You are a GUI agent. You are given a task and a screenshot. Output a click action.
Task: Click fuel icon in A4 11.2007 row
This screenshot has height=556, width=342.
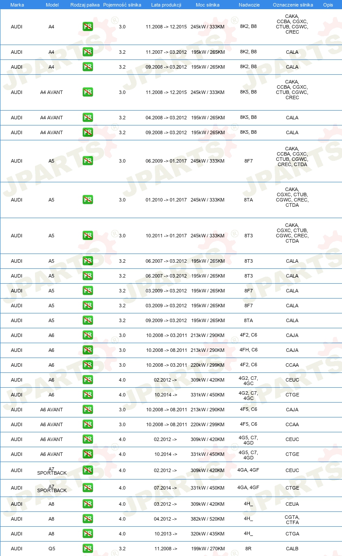click(x=88, y=52)
